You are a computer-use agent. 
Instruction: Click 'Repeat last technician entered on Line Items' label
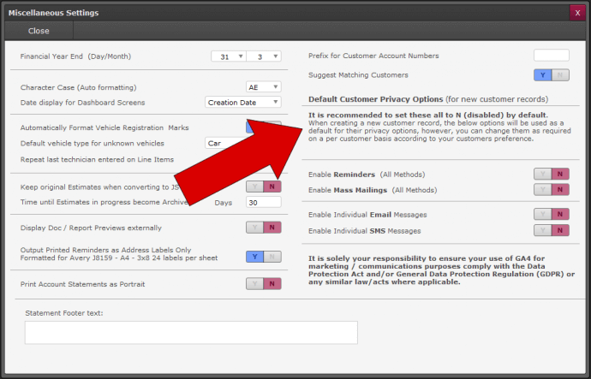click(x=97, y=160)
